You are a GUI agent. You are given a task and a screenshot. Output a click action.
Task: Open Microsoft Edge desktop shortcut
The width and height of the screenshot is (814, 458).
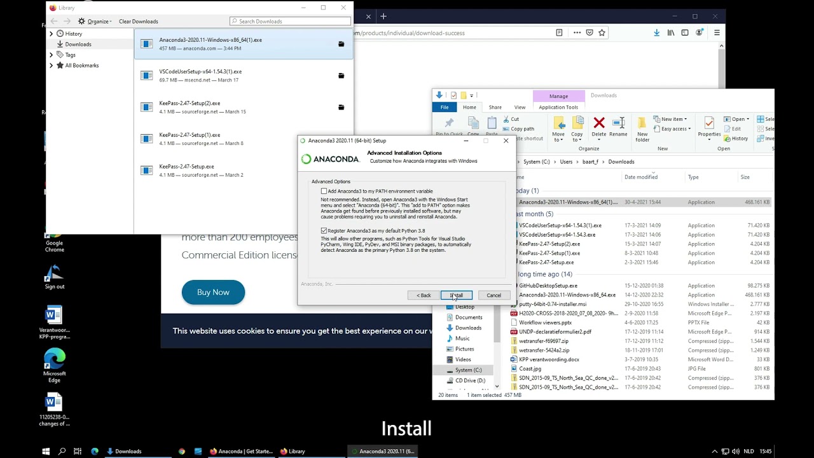pyautogui.click(x=54, y=365)
